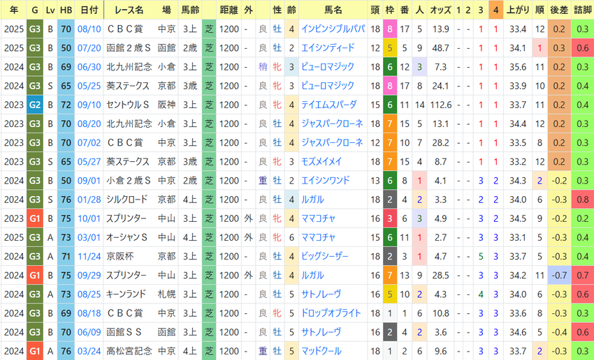
Task: Open the 09/10 date link for セントウルS
Action: 89,105
